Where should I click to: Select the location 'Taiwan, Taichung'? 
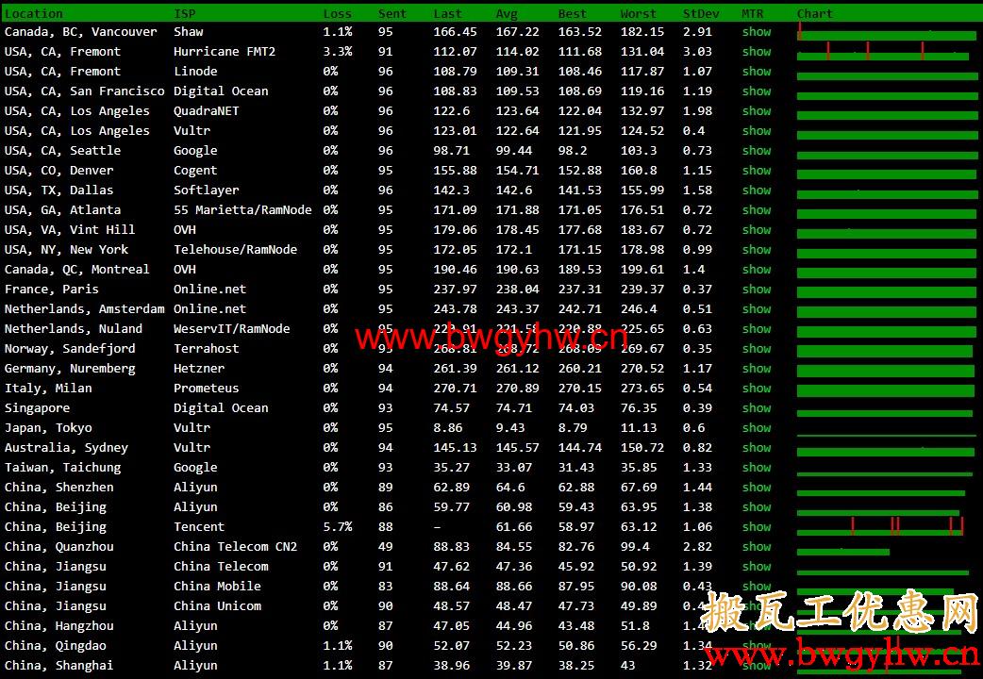coord(62,467)
